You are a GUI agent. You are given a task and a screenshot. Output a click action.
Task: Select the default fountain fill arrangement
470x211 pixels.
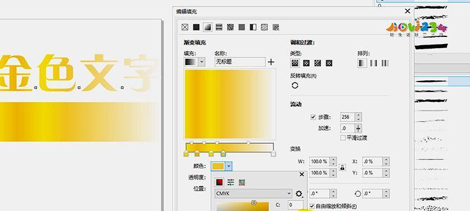tap(362, 63)
